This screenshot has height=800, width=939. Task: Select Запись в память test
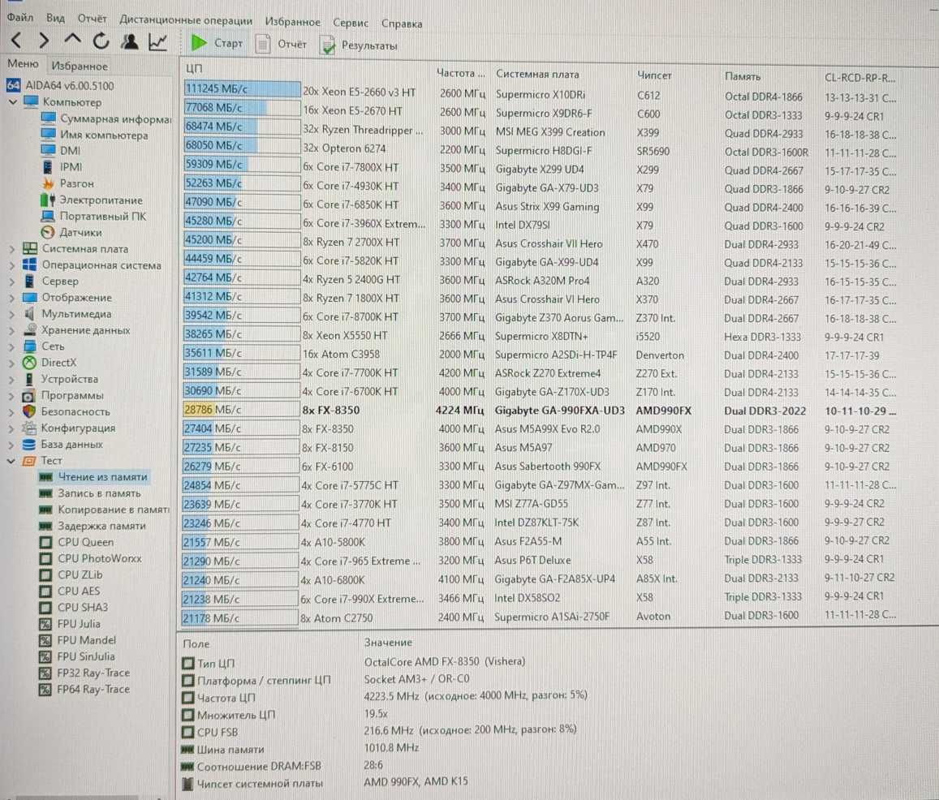[x=90, y=493]
